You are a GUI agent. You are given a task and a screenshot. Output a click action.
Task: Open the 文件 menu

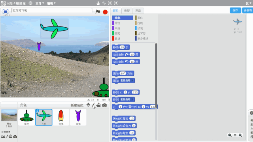coord(40,3)
